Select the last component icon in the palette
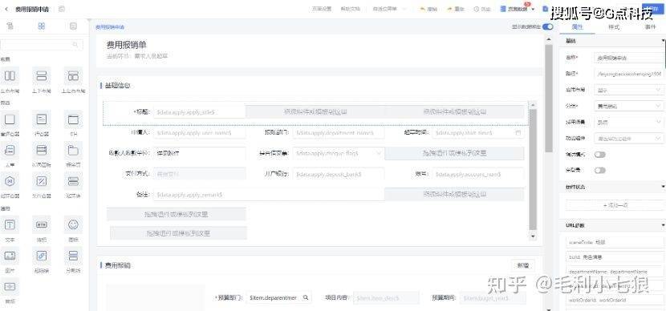Viewport: 666px width, 311px height. tap(10, 286)
